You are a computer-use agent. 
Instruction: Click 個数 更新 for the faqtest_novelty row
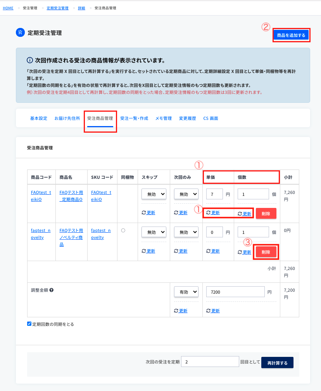click(245, 252)
